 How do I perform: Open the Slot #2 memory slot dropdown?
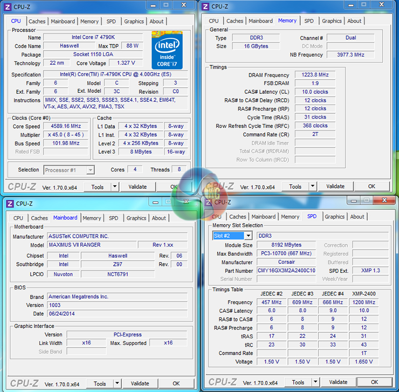[x=248, y=236]
